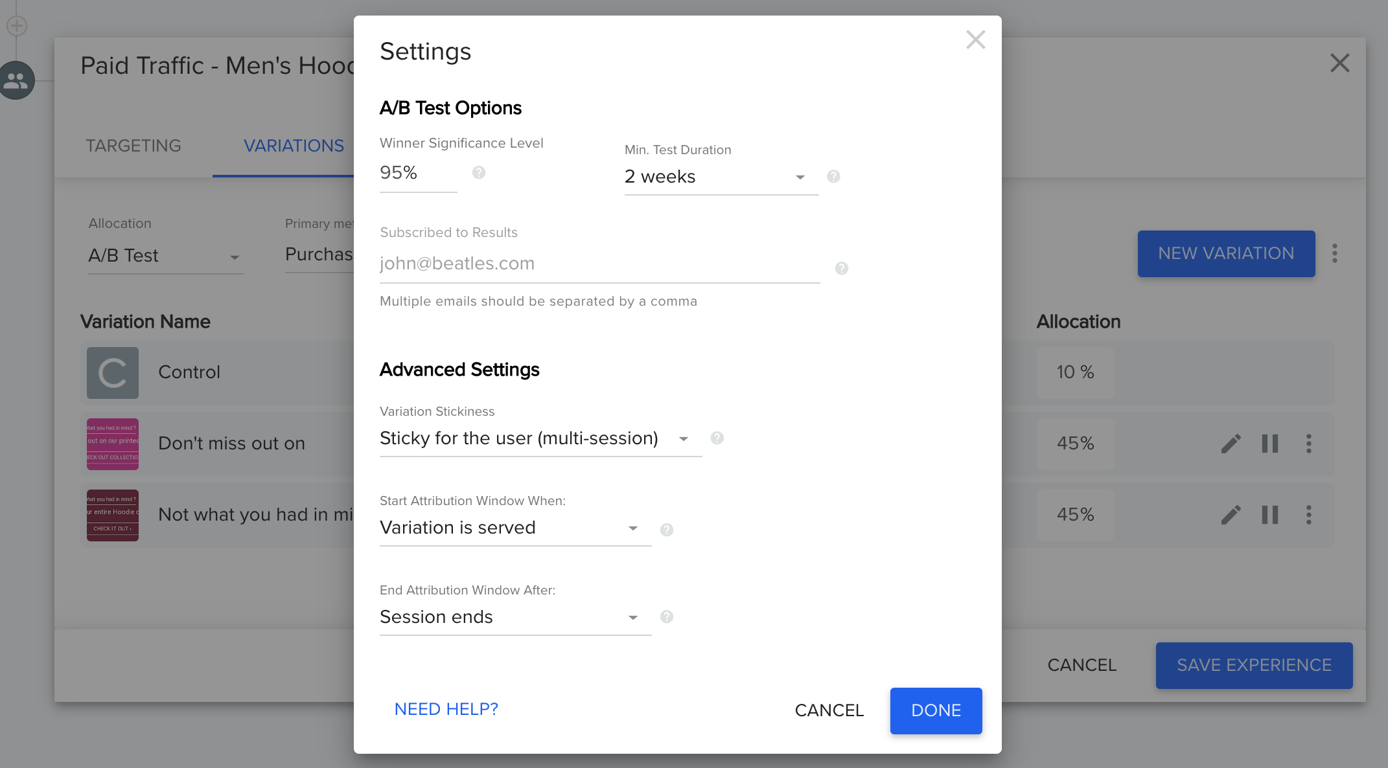Click the Don't miss out on name
This screenshot has height=768, width=1388.
pyautogui.click(x=231, y=444)
